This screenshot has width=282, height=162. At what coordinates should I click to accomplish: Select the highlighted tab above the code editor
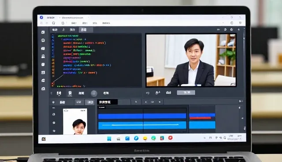pyautogui.click(x=86, y=29)
